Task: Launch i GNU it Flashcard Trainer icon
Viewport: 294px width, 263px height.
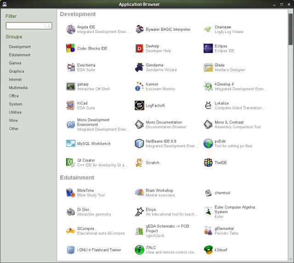Action: tap(71, 250)
